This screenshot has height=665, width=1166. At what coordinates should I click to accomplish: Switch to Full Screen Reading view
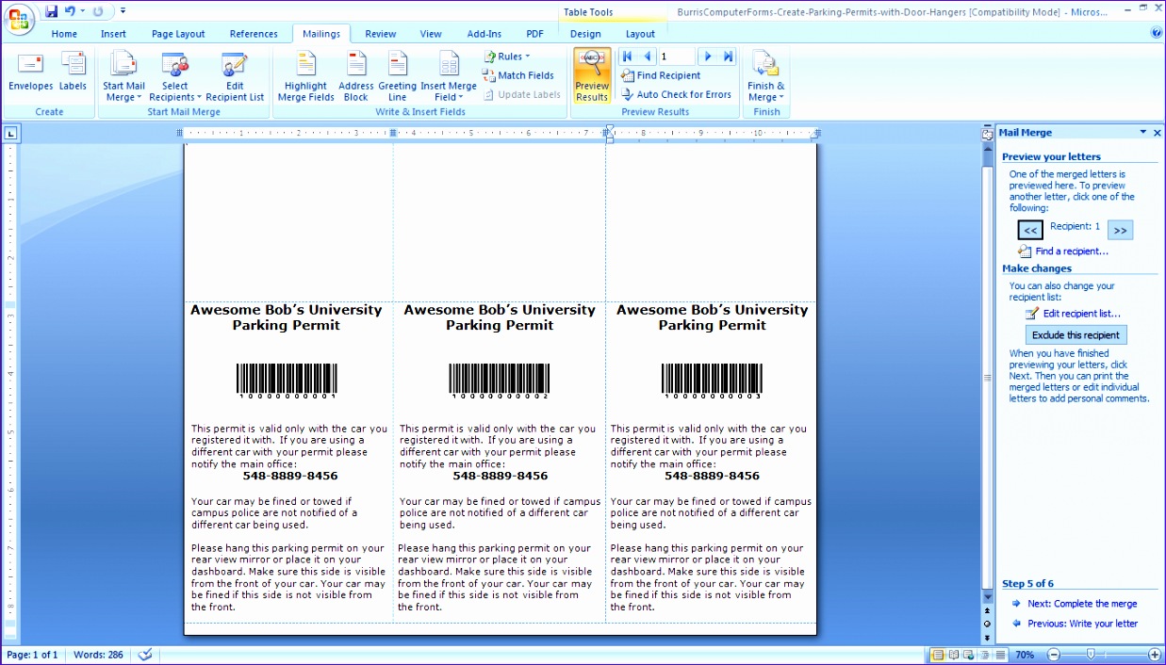(953, 655)
